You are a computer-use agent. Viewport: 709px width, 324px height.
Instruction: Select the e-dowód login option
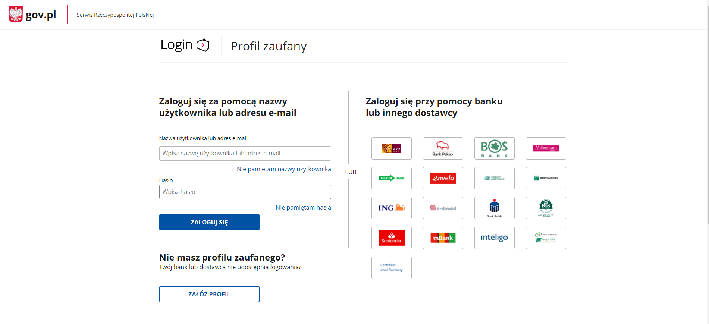443,208
